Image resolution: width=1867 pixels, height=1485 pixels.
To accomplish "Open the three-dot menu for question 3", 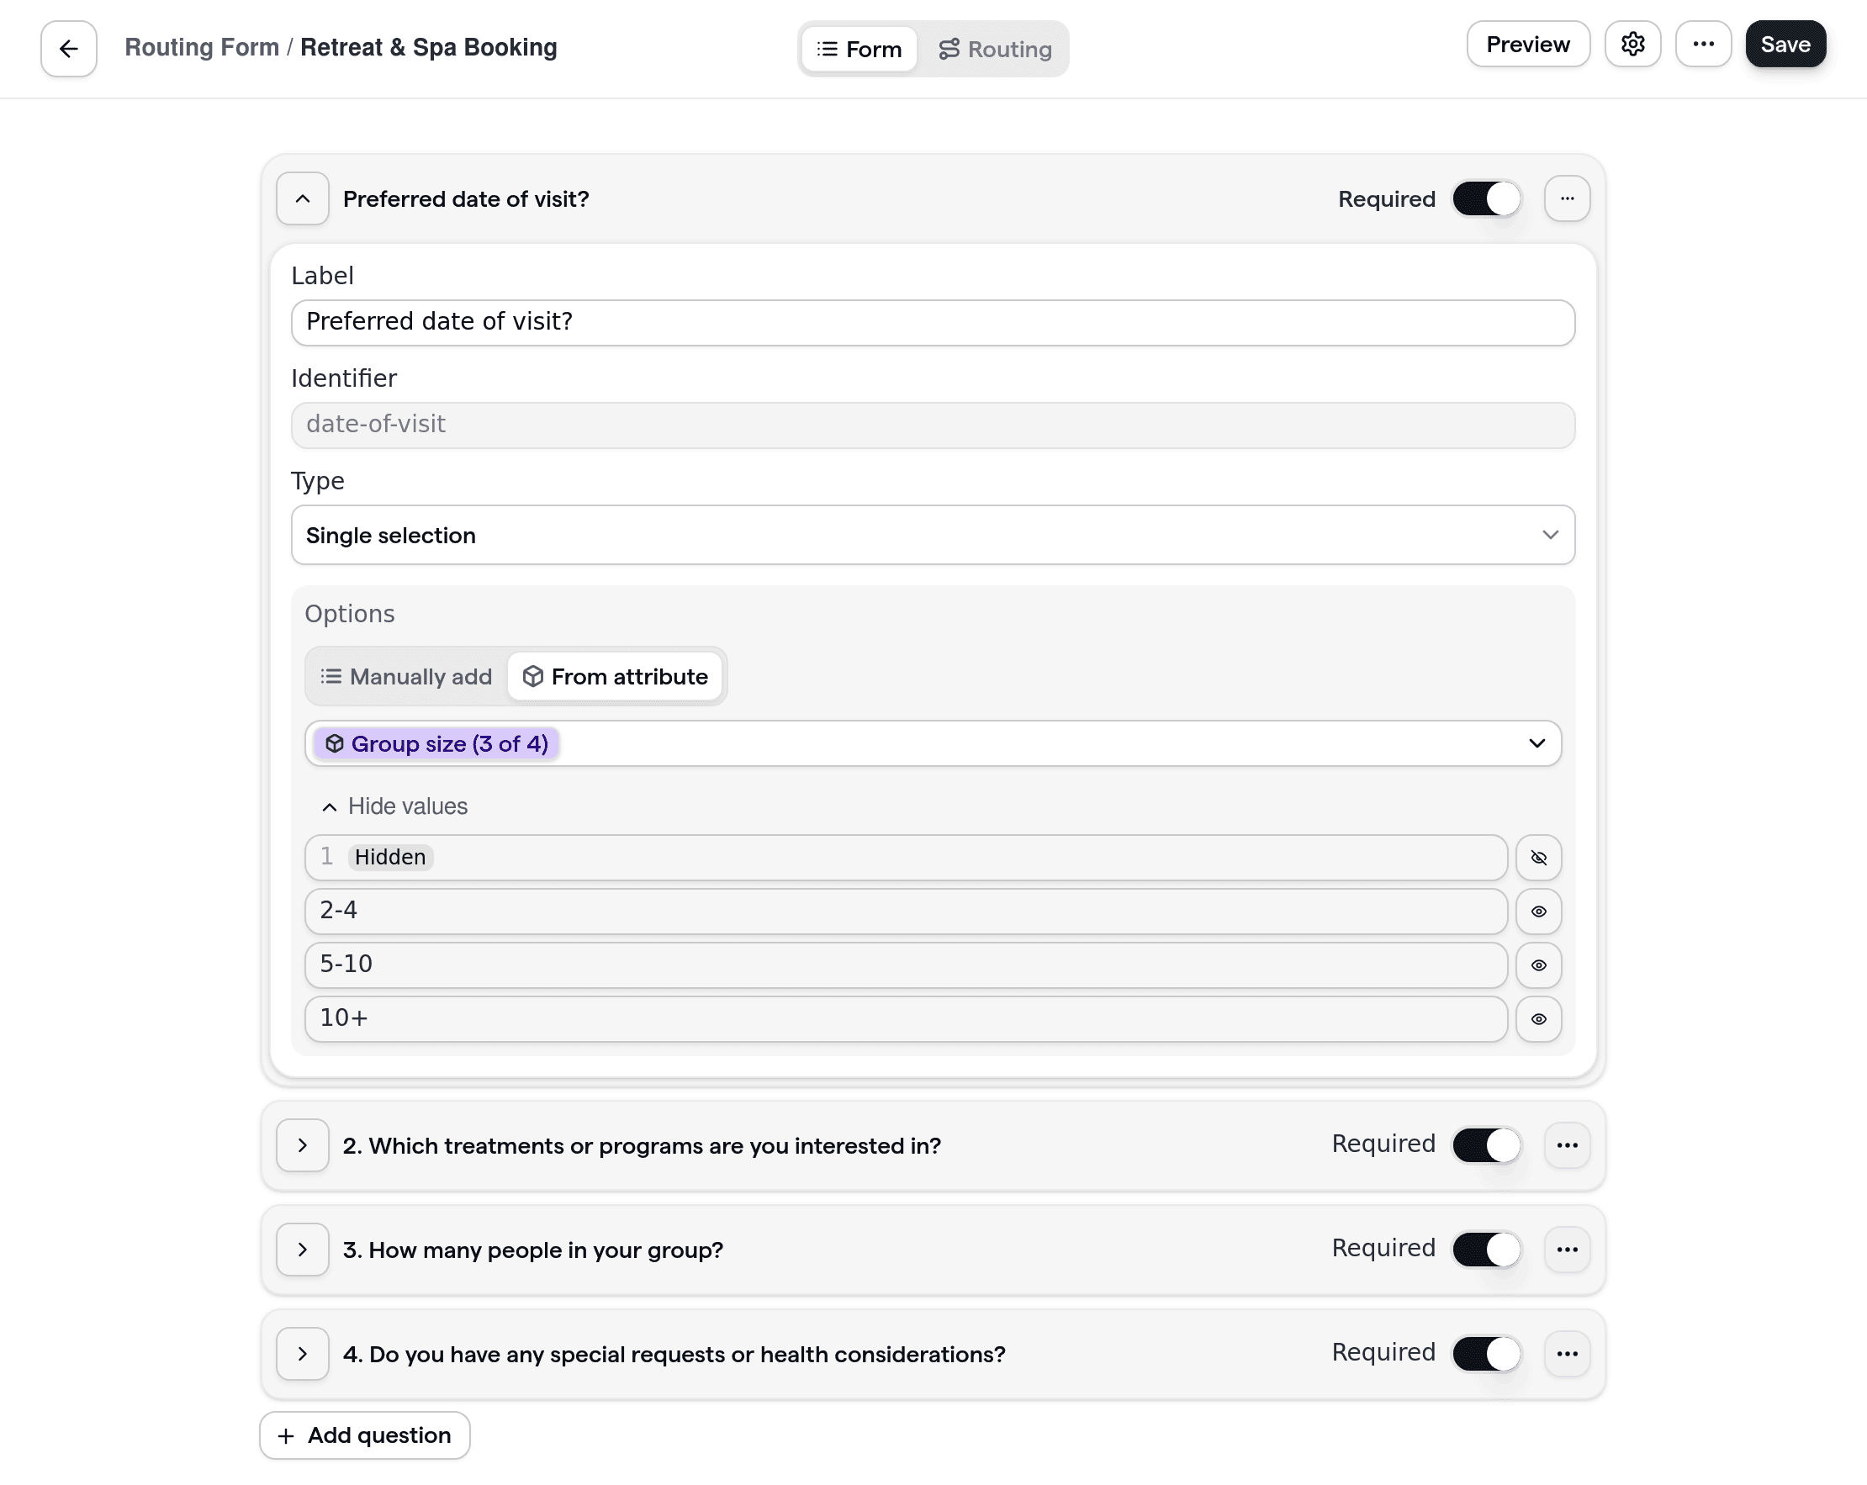I will [1568, 1250].
